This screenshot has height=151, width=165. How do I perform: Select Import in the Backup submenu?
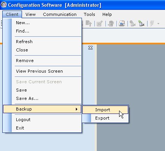click(105, 110)
